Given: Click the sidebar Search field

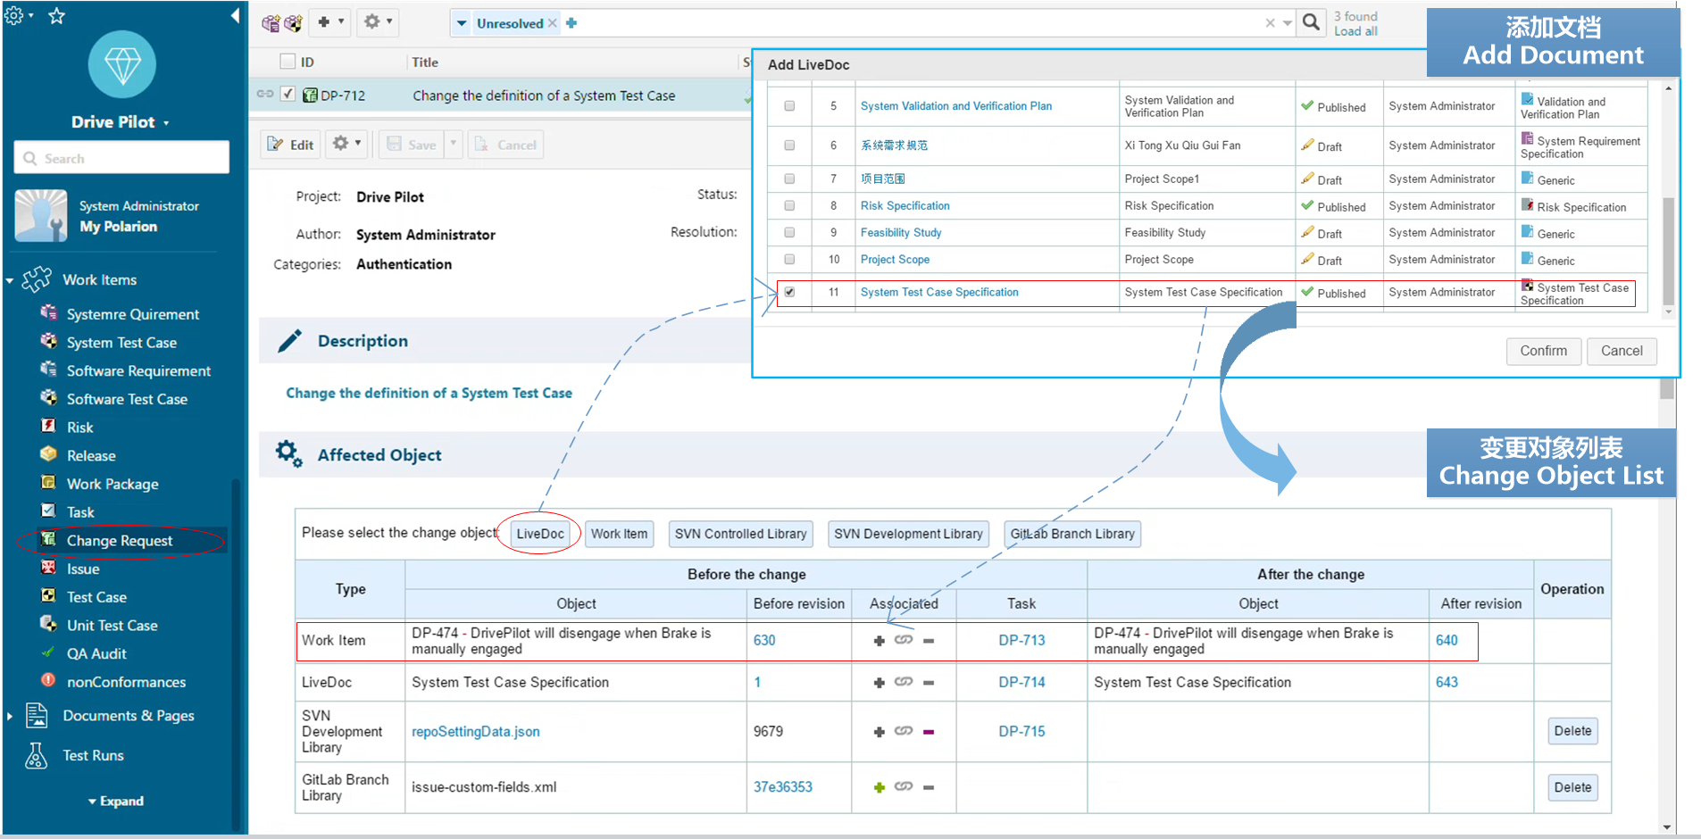Looking at the screenshot, I should (x=121, y=158).
